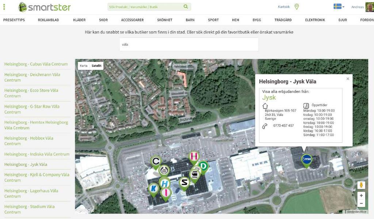Open Helsingborg - Indiska Väla Centrum
Screen dimensions: 374x219
(37, 154)
